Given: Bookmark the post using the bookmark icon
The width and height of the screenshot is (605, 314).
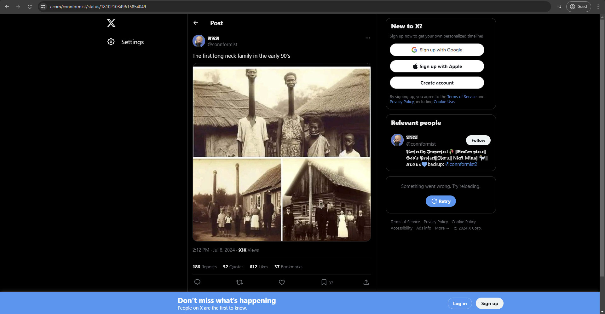Looking at the screenshot, I should pos(324,282).
